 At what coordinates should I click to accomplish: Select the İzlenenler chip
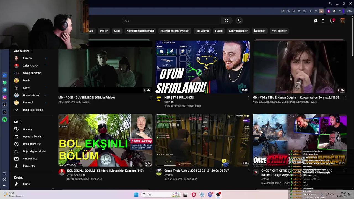pyautogui.click(x=260, y=31)
